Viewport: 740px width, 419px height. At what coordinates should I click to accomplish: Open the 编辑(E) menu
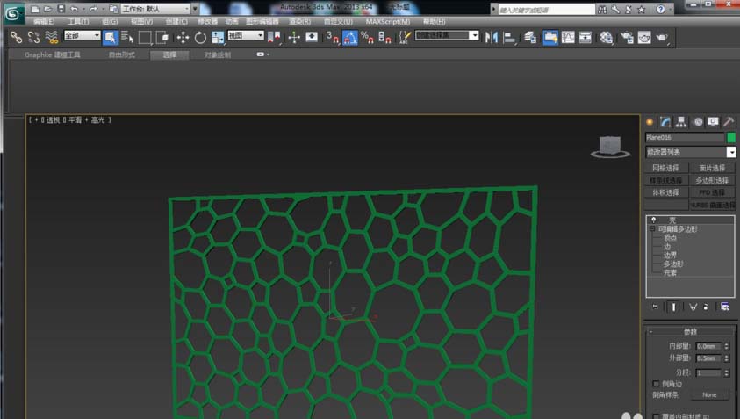coord(44,22)
